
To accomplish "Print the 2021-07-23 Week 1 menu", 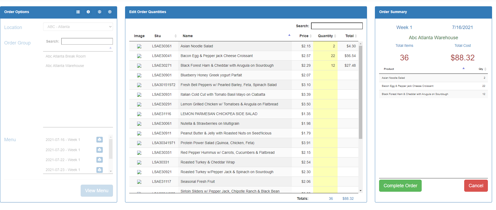I will point(100,170).
